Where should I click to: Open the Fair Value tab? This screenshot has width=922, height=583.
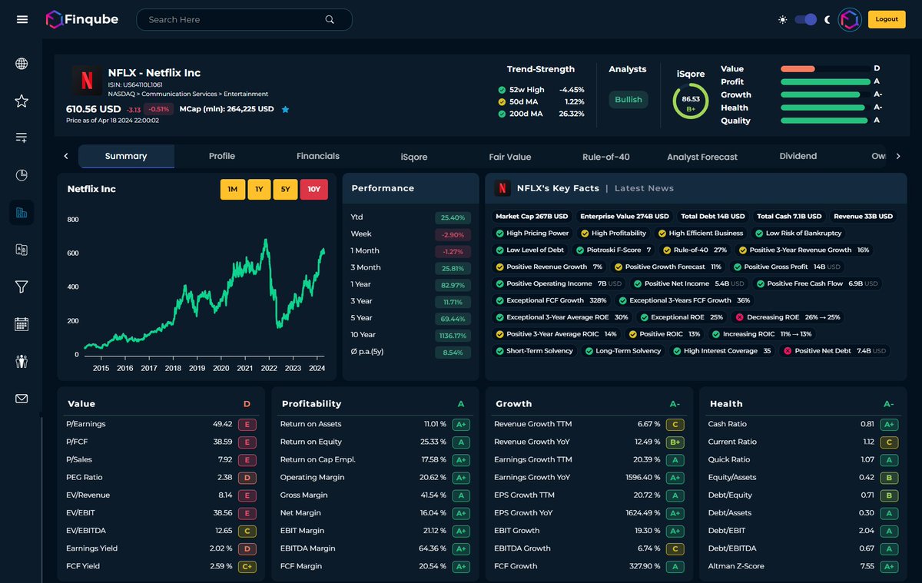(x=510, y=157)
